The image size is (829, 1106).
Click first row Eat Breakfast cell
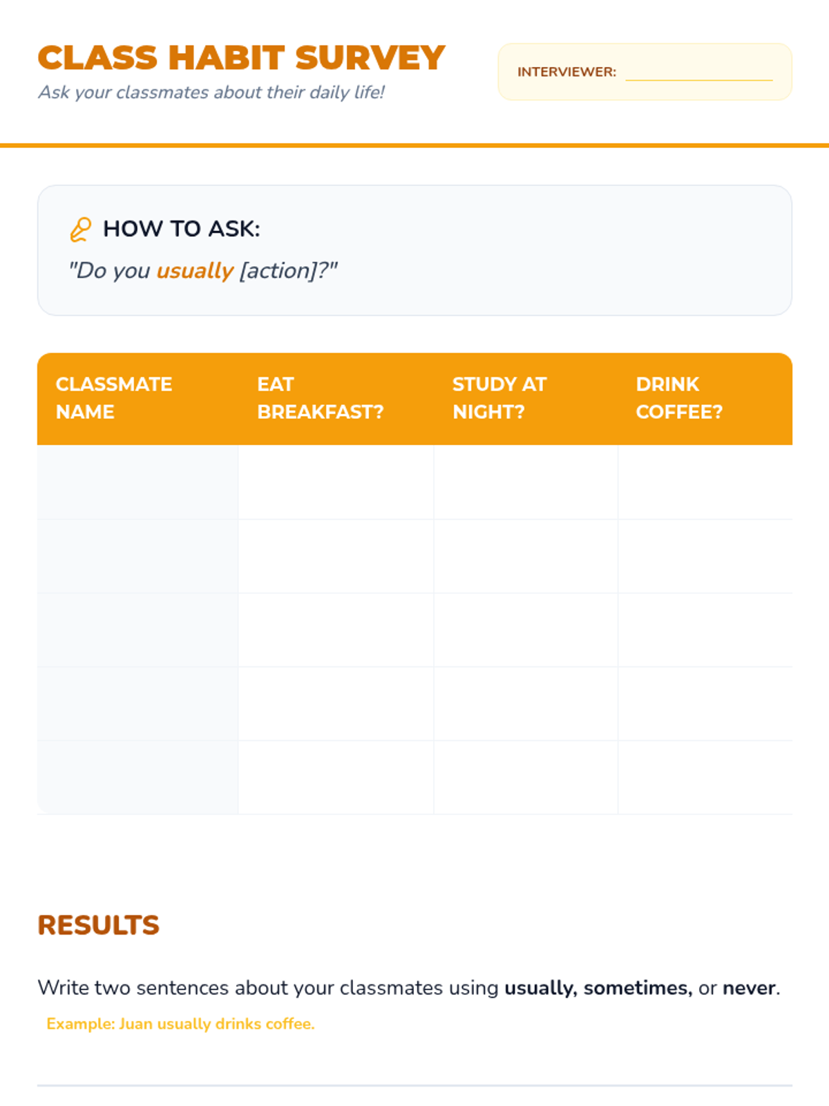pos(336,482)
